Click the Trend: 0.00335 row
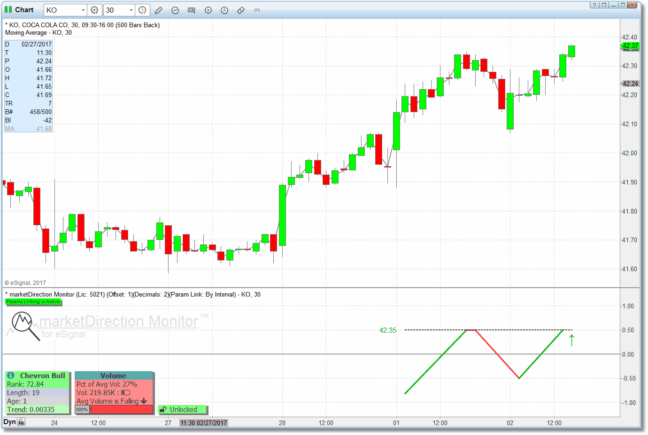This screenshot has width=648, height=435. (x=37, y=409)
